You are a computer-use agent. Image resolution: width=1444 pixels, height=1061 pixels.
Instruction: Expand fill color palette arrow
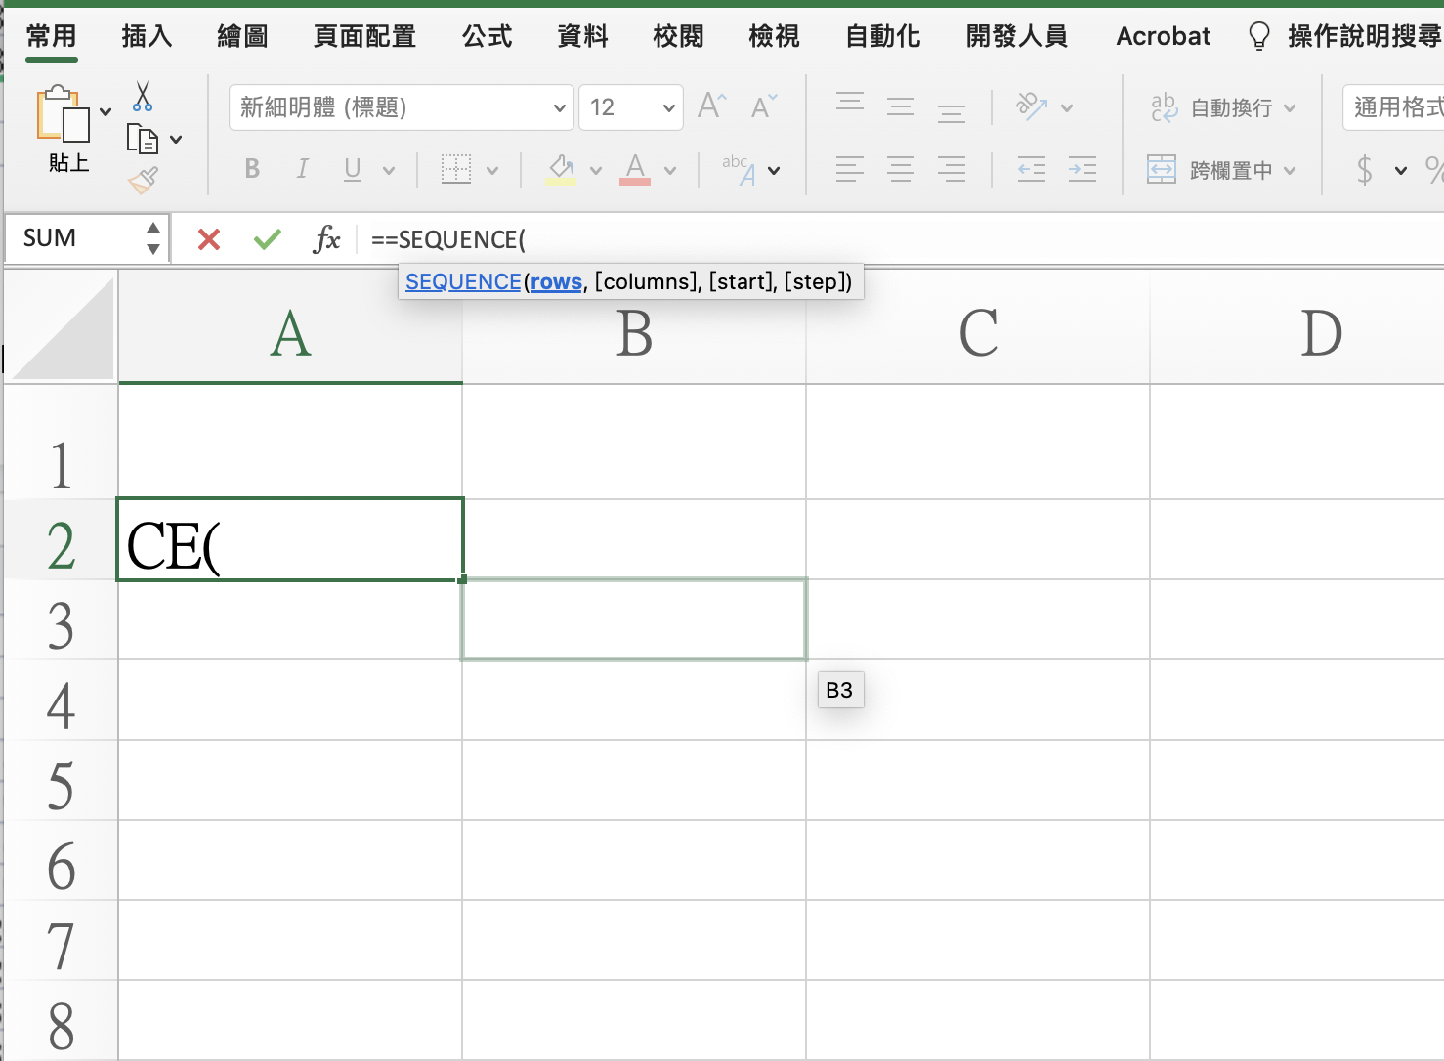pyautogui.click(x=596, y=170)
